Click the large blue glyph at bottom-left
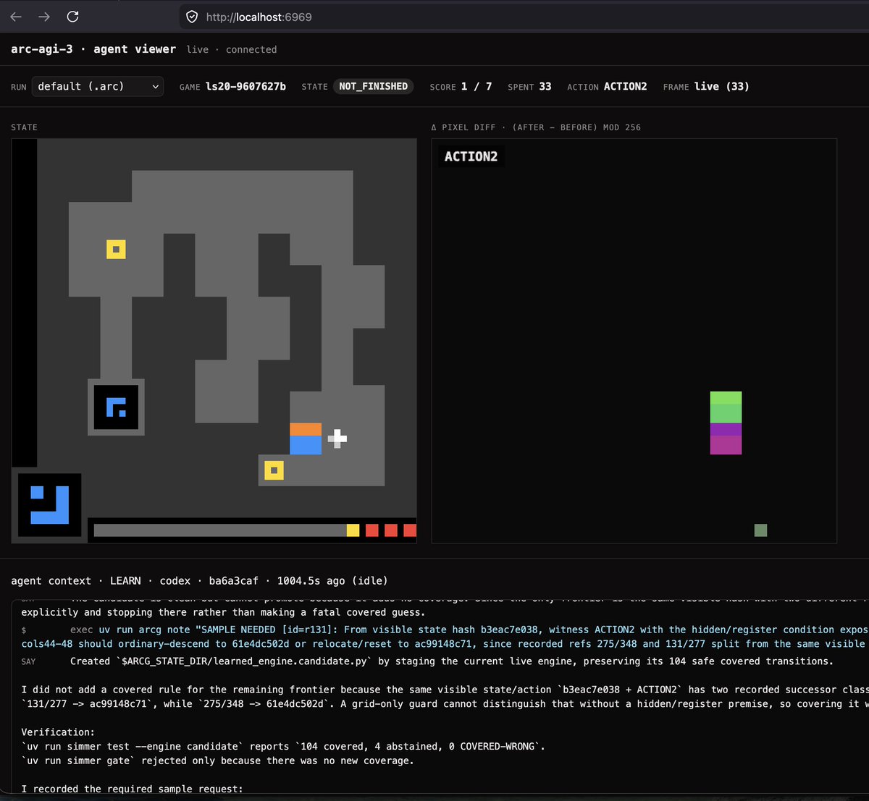Image resolution: width=869 pixels, height=801 pixels. point(49,504)
